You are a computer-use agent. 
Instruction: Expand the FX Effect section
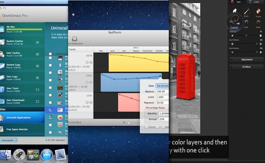pos(246,66)
